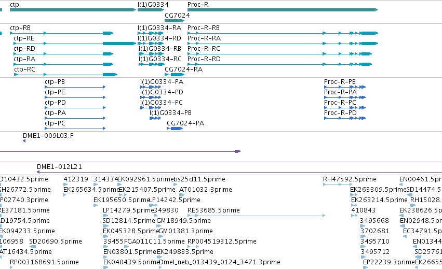Select the EK265634.5prime EST label
Viewport: 442px width, 270px height.
coord(91,190)
